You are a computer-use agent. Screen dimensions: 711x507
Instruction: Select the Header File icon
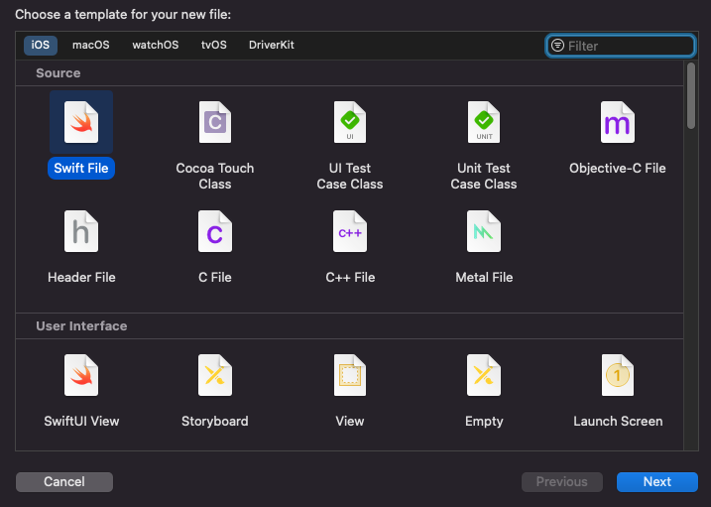click(81, 231)
